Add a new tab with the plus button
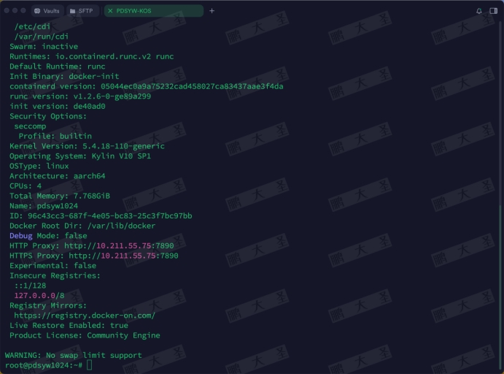 click(x=212, y=11)
